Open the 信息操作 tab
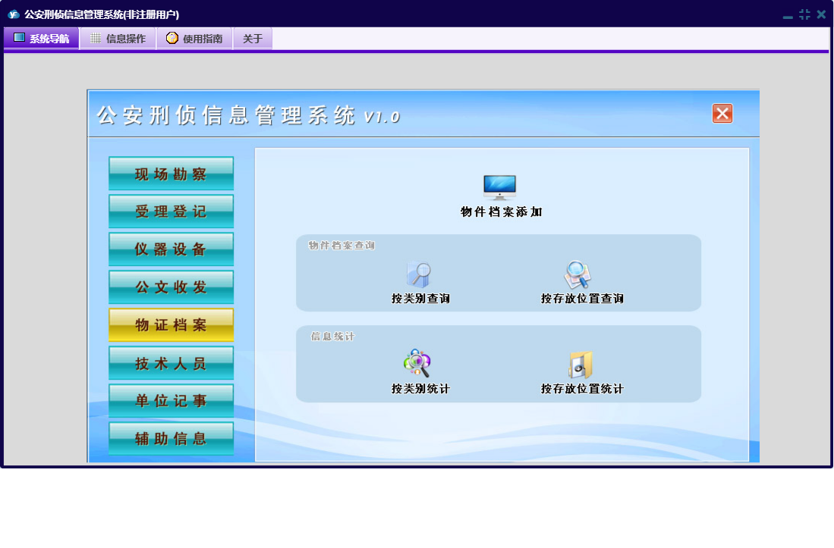 118,39
